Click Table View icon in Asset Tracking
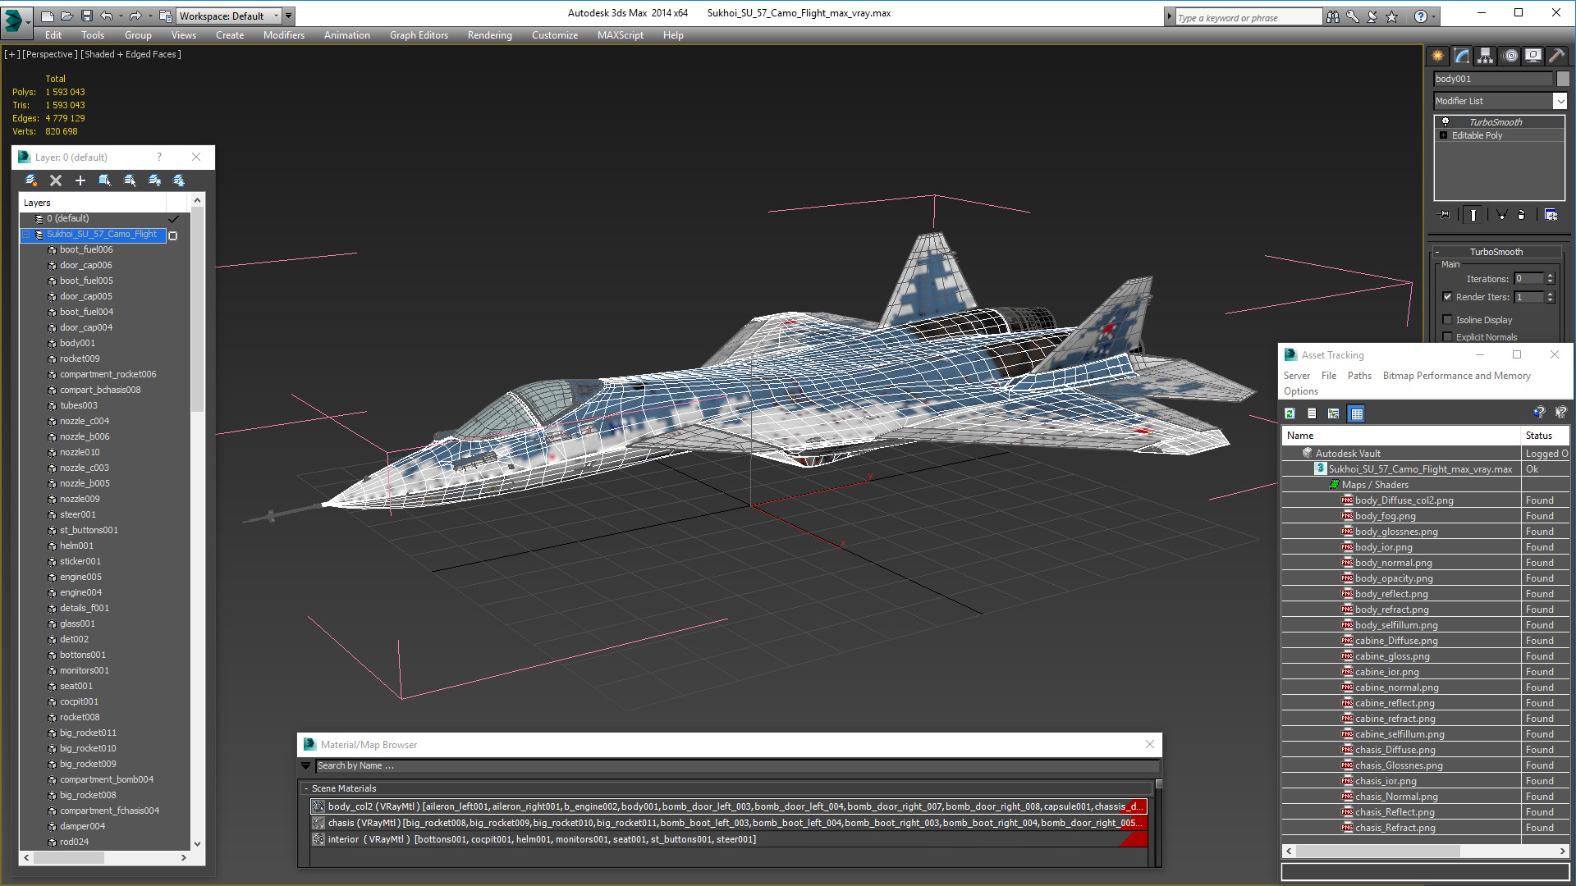The width and height of the screenshot is (1576, 886). (x=1356, y=413)
